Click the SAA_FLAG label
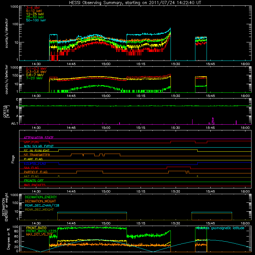255x255 pixels. (x=31, y=168)
